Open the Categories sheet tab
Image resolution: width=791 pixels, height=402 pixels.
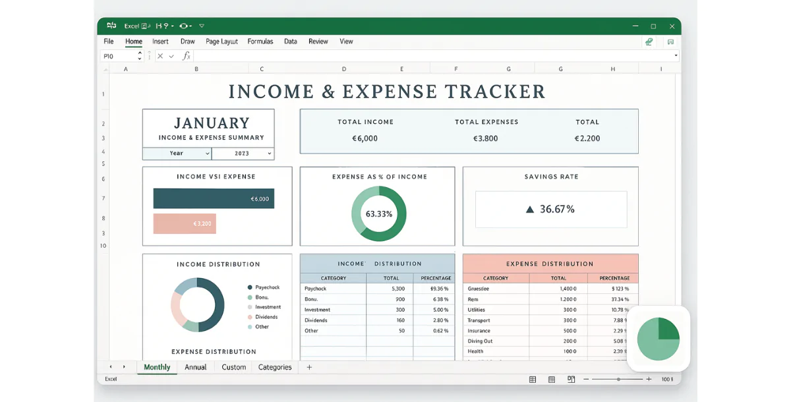275,367
